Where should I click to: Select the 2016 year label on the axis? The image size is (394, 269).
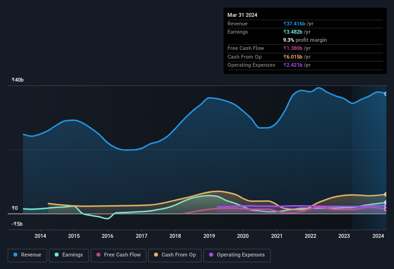coord(107,236)
